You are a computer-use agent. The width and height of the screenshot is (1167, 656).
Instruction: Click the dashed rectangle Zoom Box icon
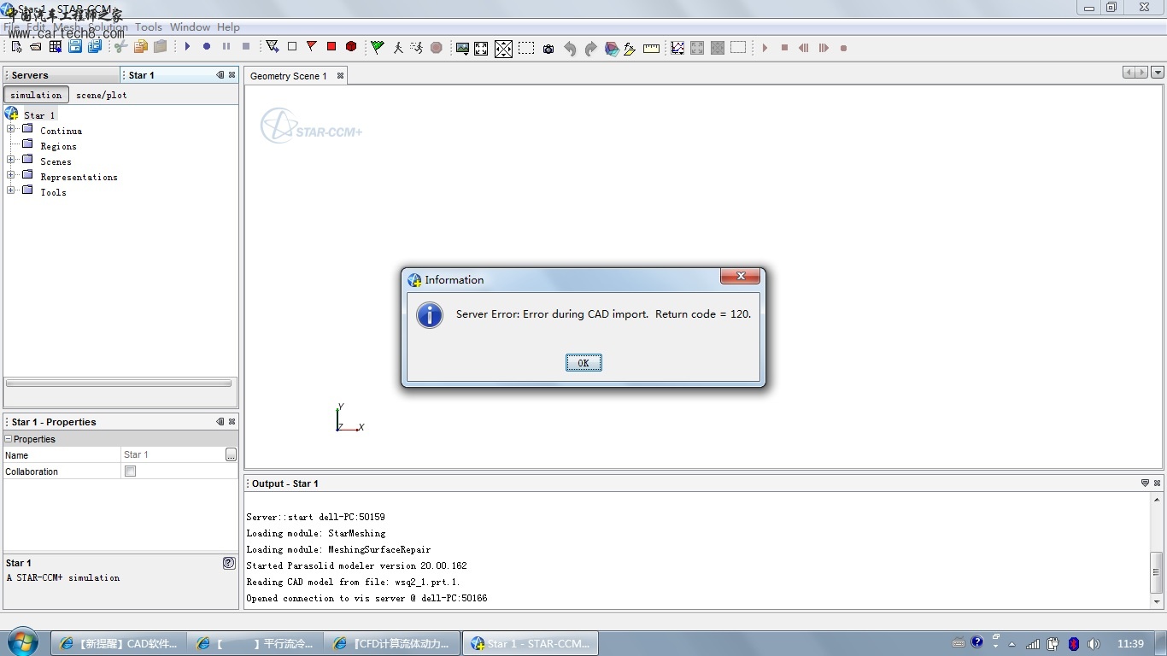(526, 49)
